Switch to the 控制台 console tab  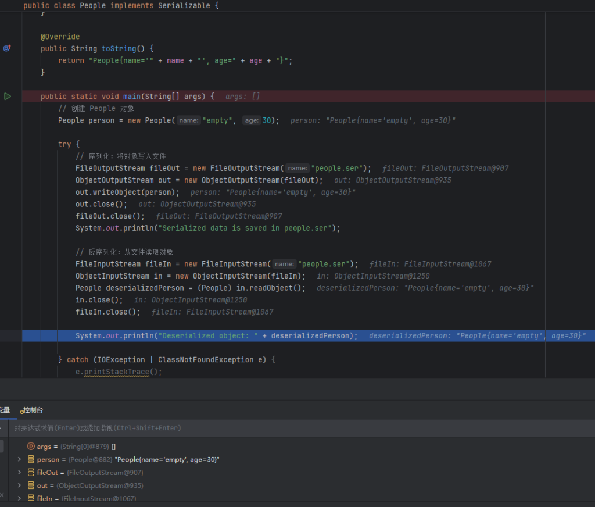click(x=32, y=410)
